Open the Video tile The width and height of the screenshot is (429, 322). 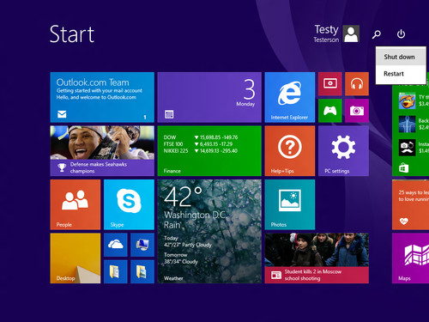pyautogui.click(x=330, y=84)
